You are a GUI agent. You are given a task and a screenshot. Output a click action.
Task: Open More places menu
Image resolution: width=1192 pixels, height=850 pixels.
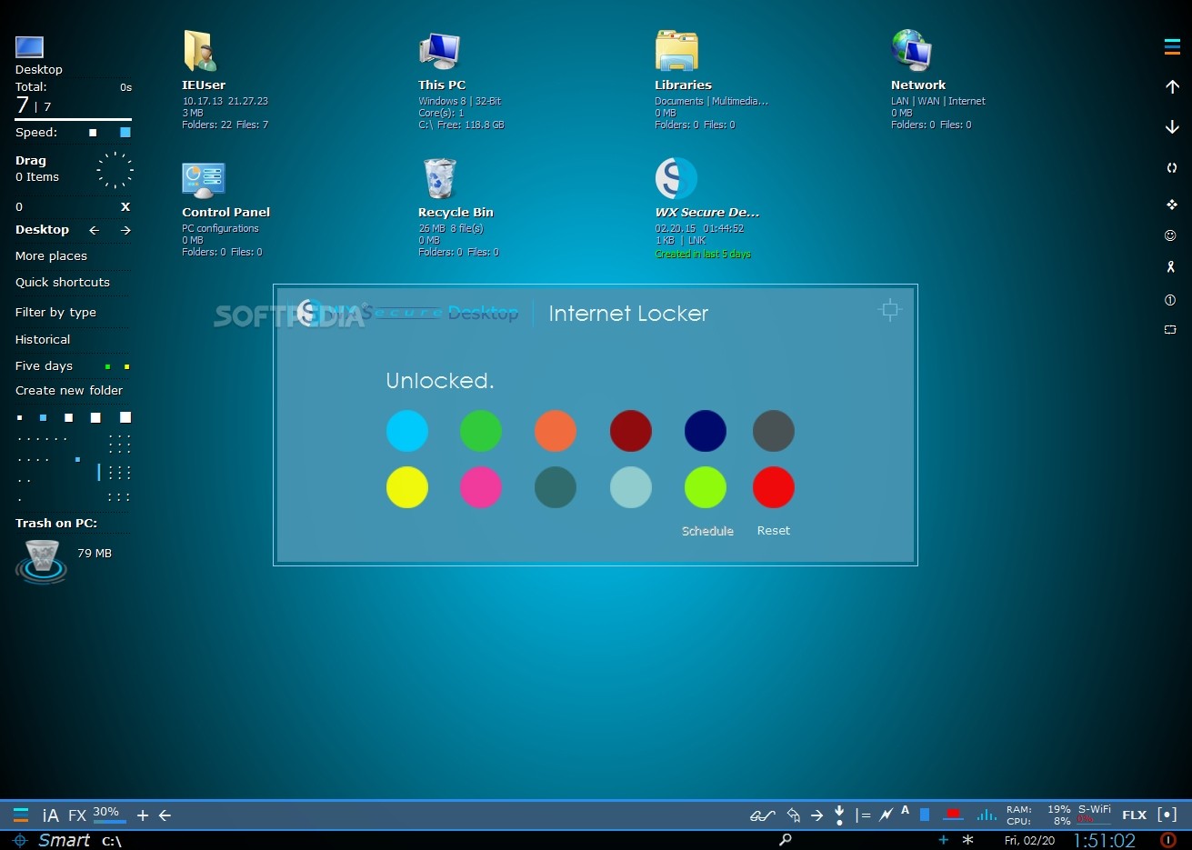click(51, 256)
